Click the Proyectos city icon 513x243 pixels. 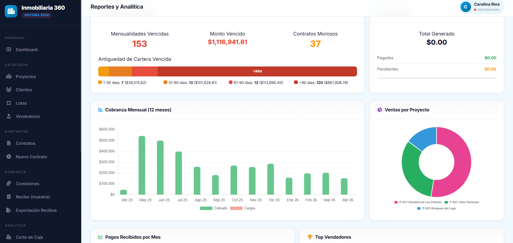tap(9, 76)
